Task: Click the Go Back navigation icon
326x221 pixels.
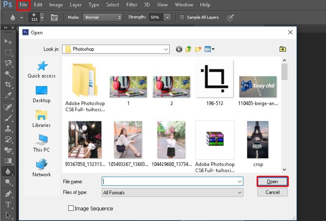Action: pos(179,49)
